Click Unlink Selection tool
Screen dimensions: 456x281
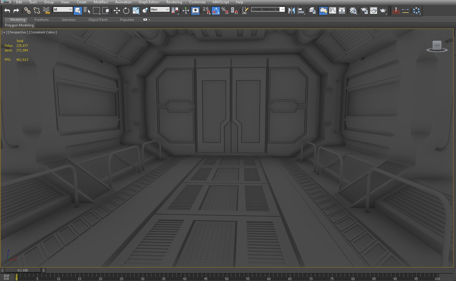pos(37,11)
